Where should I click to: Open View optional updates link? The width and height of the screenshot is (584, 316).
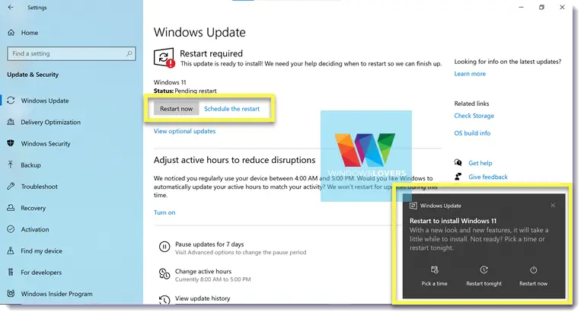point(184,131)
